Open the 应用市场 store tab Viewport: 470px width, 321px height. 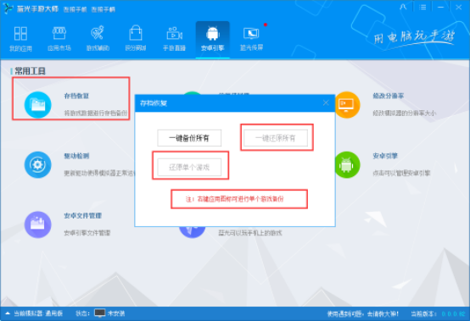59,39
